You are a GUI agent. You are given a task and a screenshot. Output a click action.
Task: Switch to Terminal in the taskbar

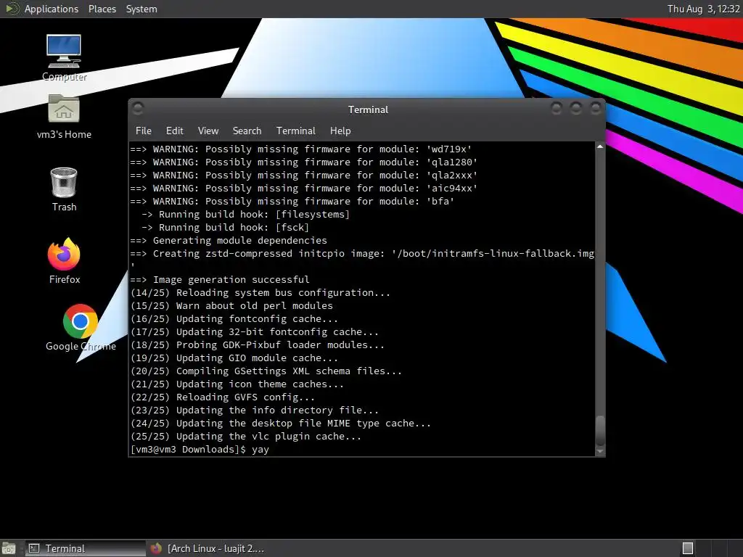[84, 548]
